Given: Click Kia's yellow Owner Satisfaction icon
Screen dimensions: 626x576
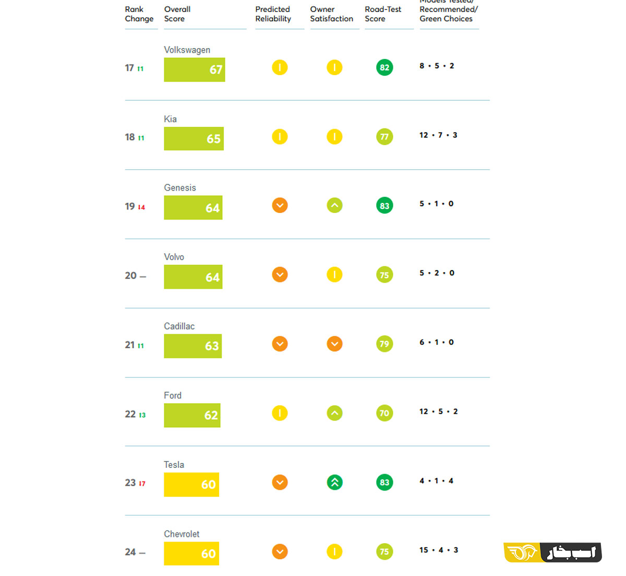Looking at the screenshot, I should [x=334, y=137].
